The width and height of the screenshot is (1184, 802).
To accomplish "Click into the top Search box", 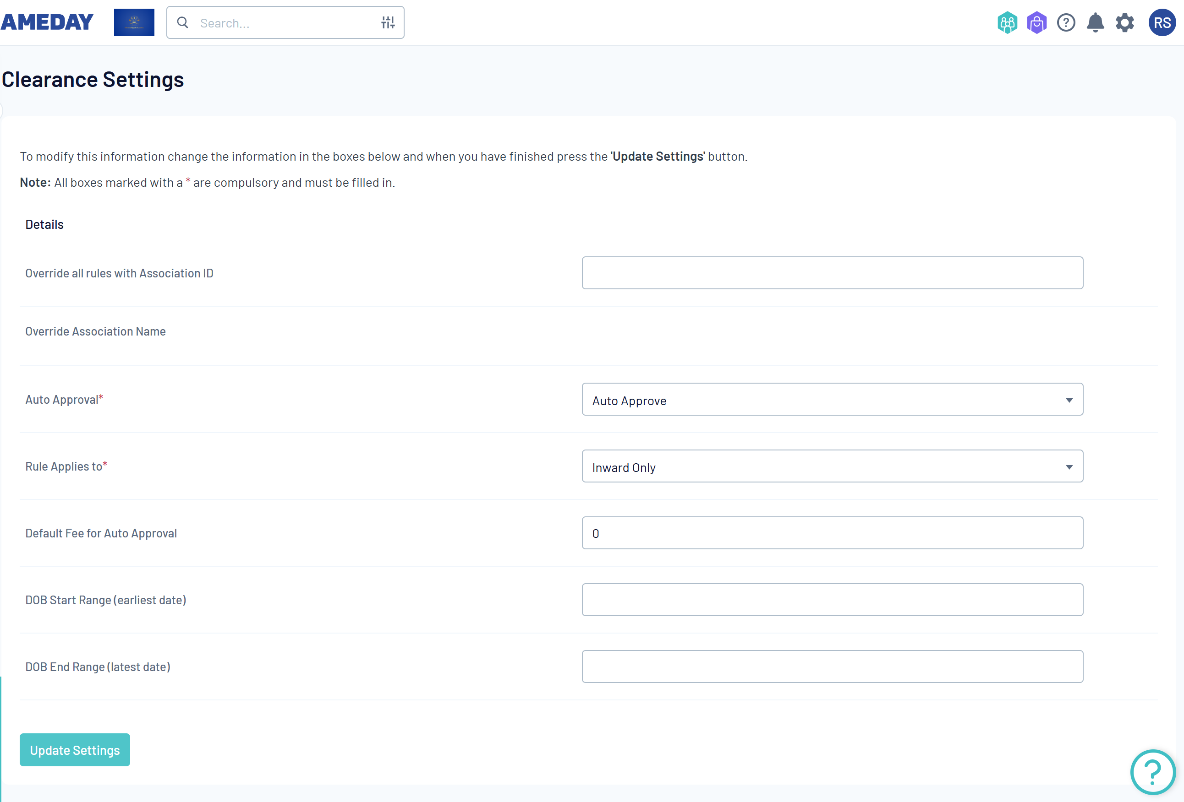I will pos(285,23).
